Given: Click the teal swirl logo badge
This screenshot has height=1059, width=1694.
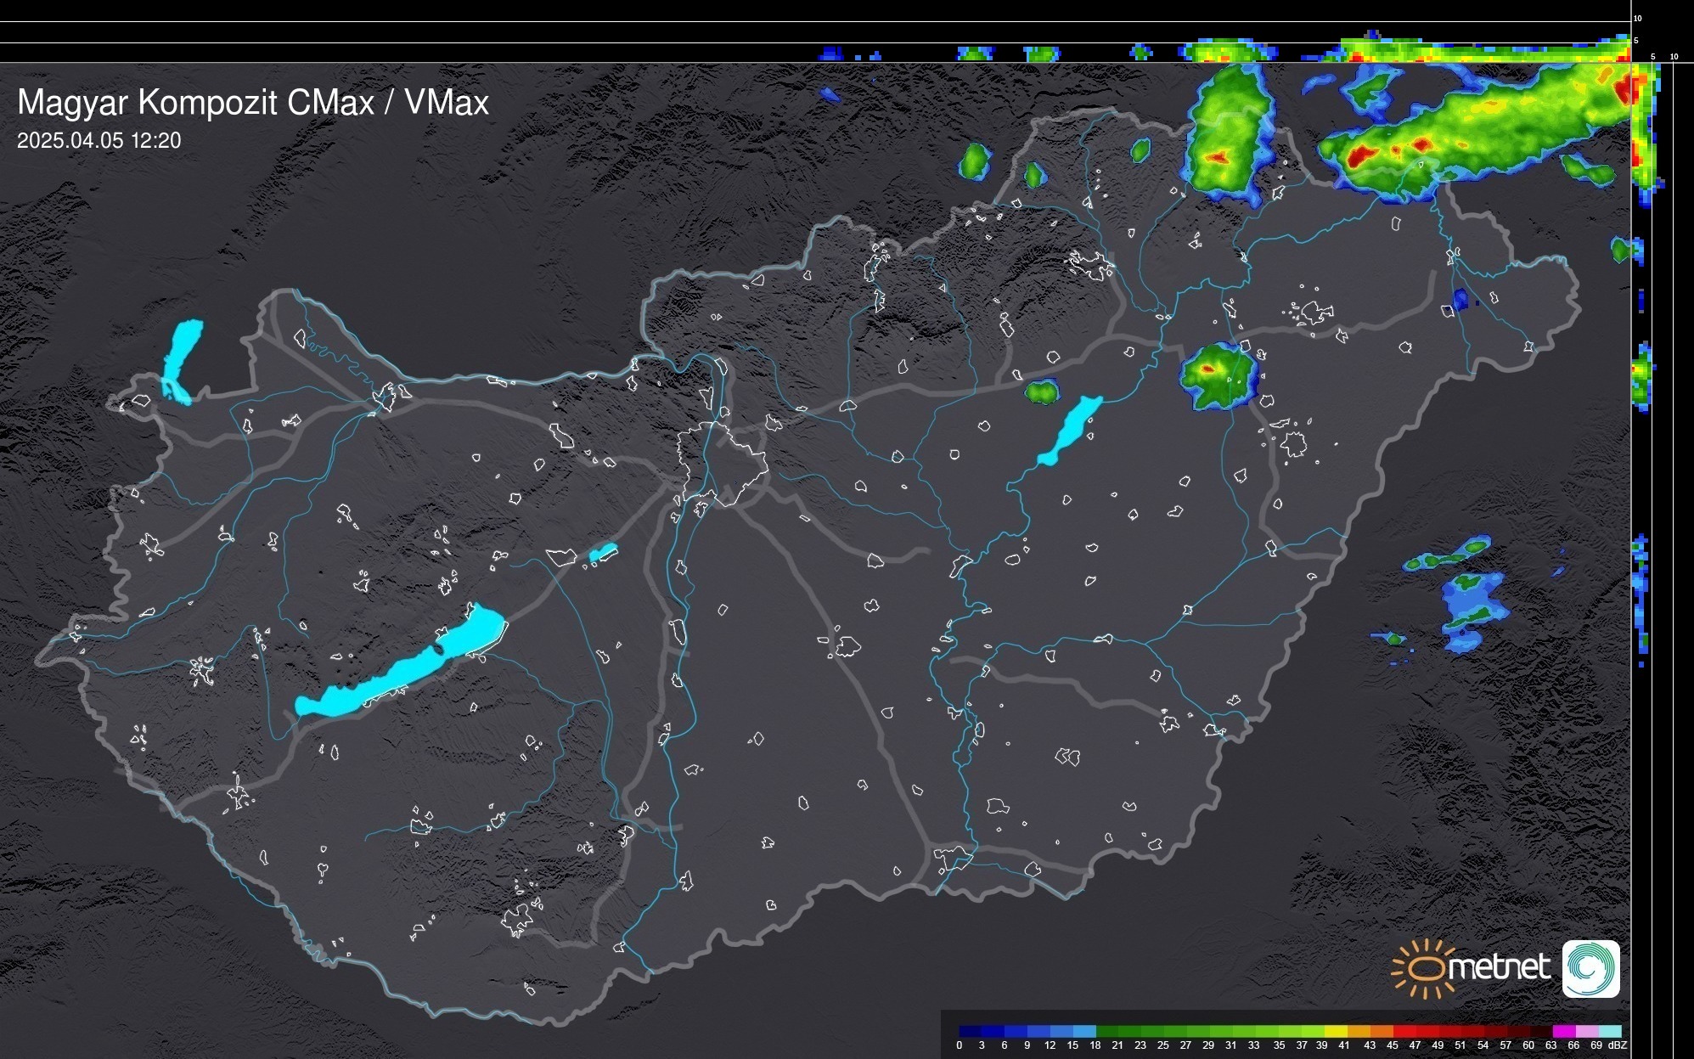Looking at the screenshot, I should point(1590,968).
